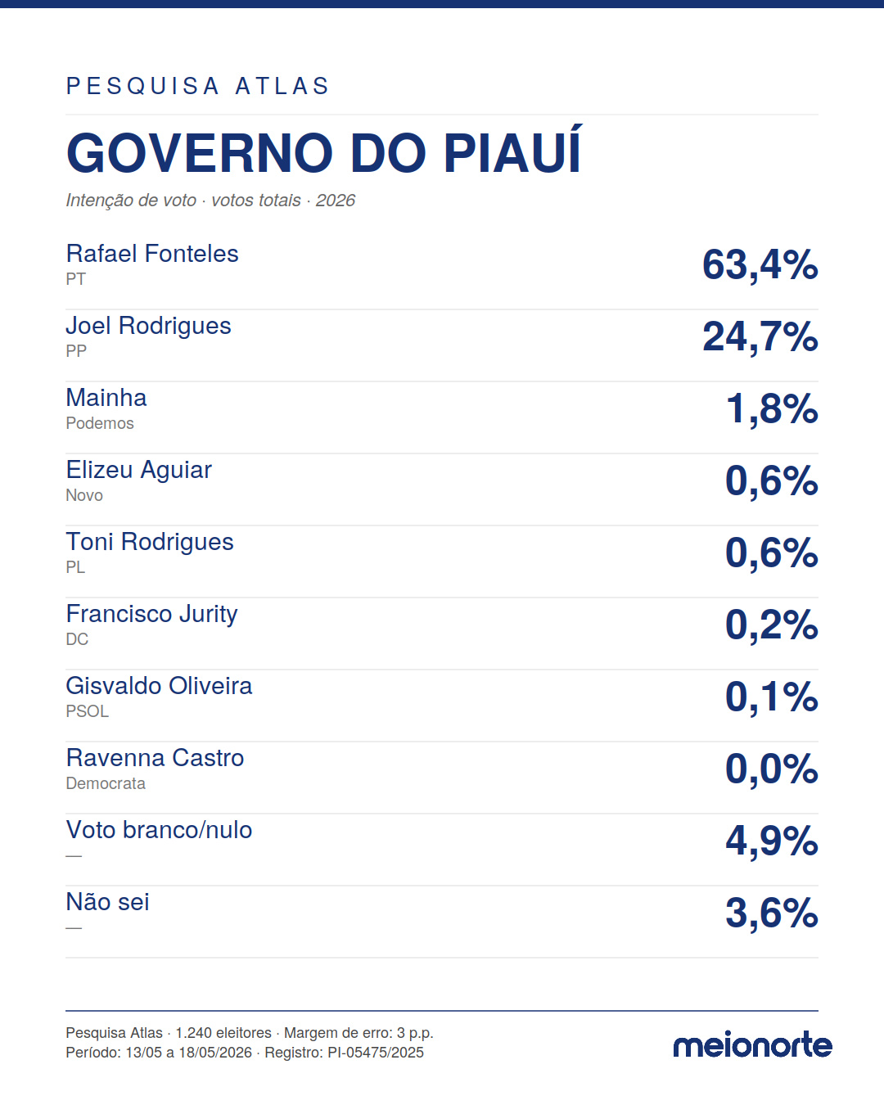Click the PESQUISA ATLAS header text
This screenshot has width=884, height=1105.
[198, 86]
